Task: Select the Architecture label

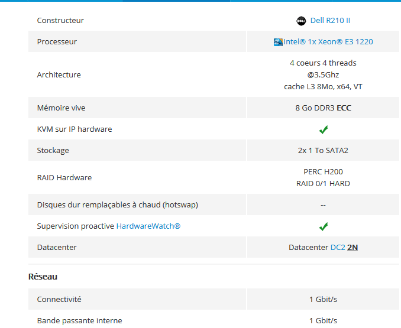Action: coord(59,74)
